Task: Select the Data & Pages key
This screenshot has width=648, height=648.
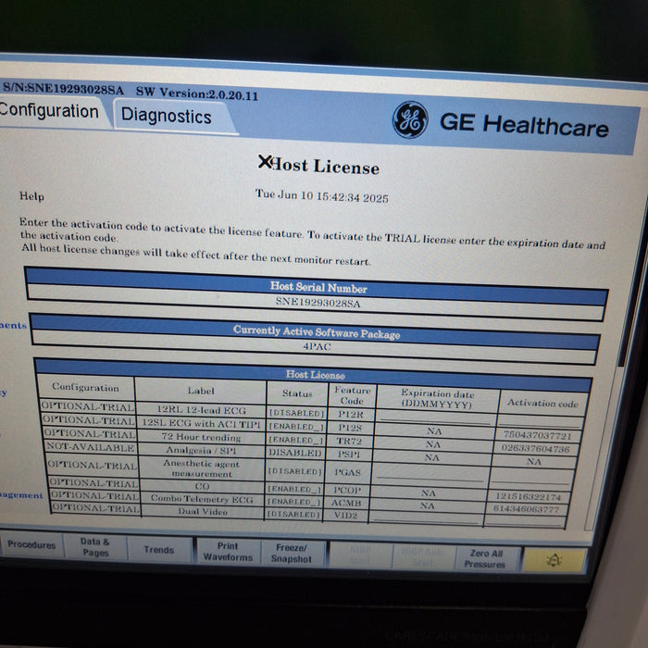Action: click(95, 547)
